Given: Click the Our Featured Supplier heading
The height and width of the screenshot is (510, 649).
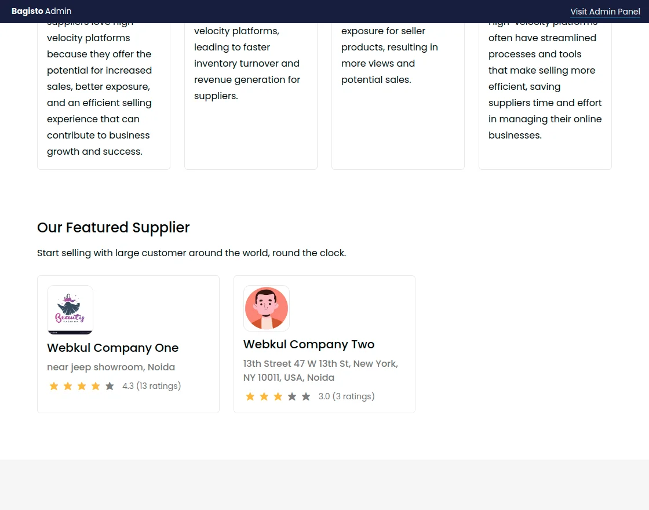Looking at the screenshot, I should [113, 227].
